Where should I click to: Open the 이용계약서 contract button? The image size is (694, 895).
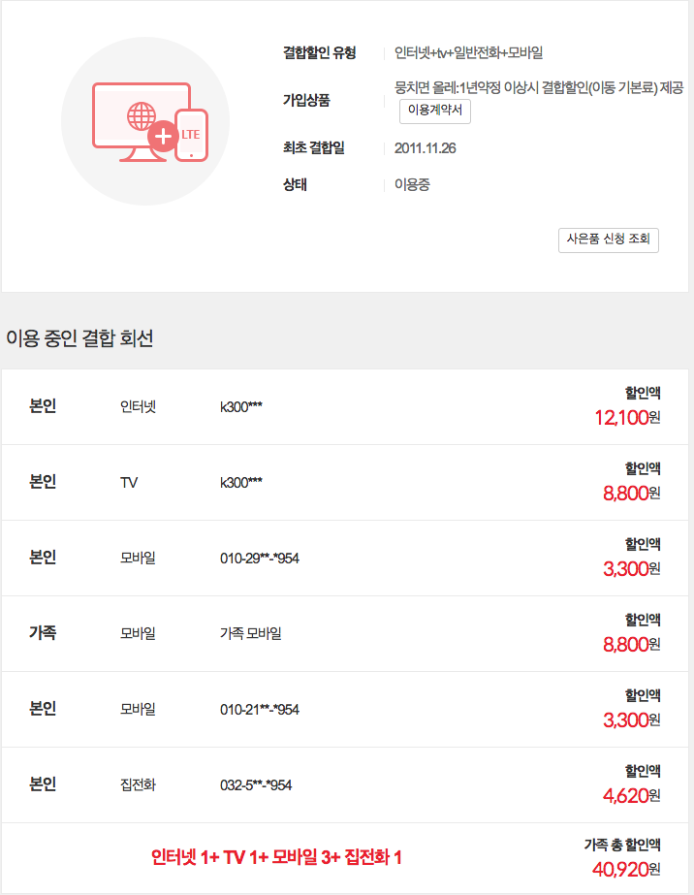pos(435,112)
